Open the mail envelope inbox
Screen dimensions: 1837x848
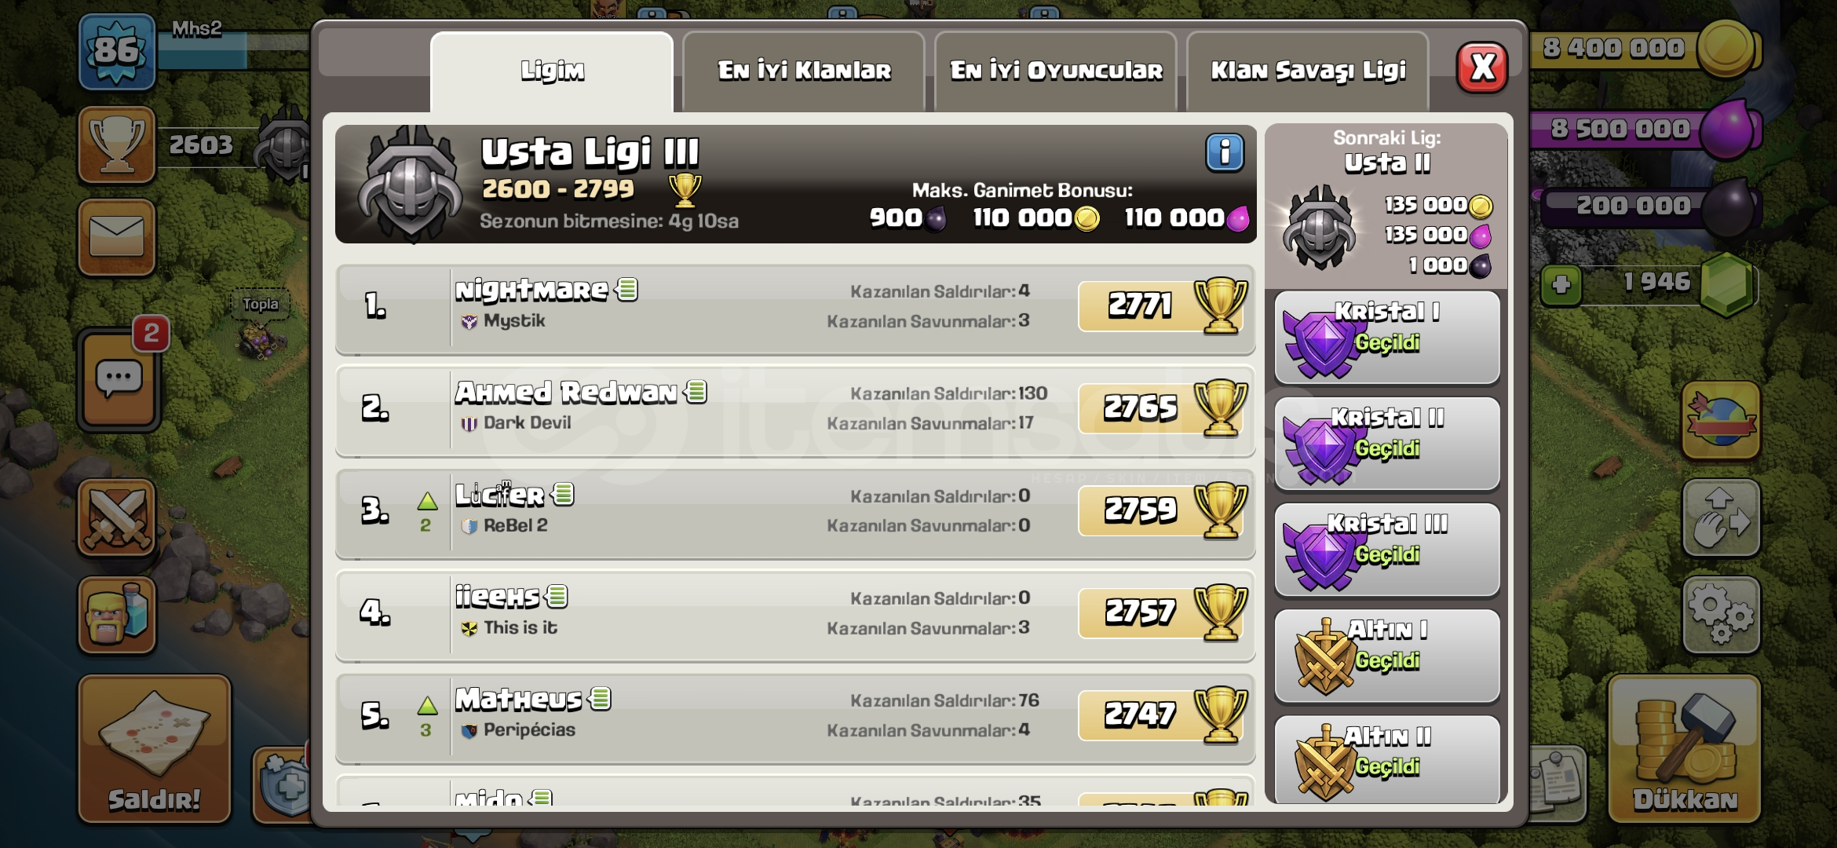pos(117,237)
